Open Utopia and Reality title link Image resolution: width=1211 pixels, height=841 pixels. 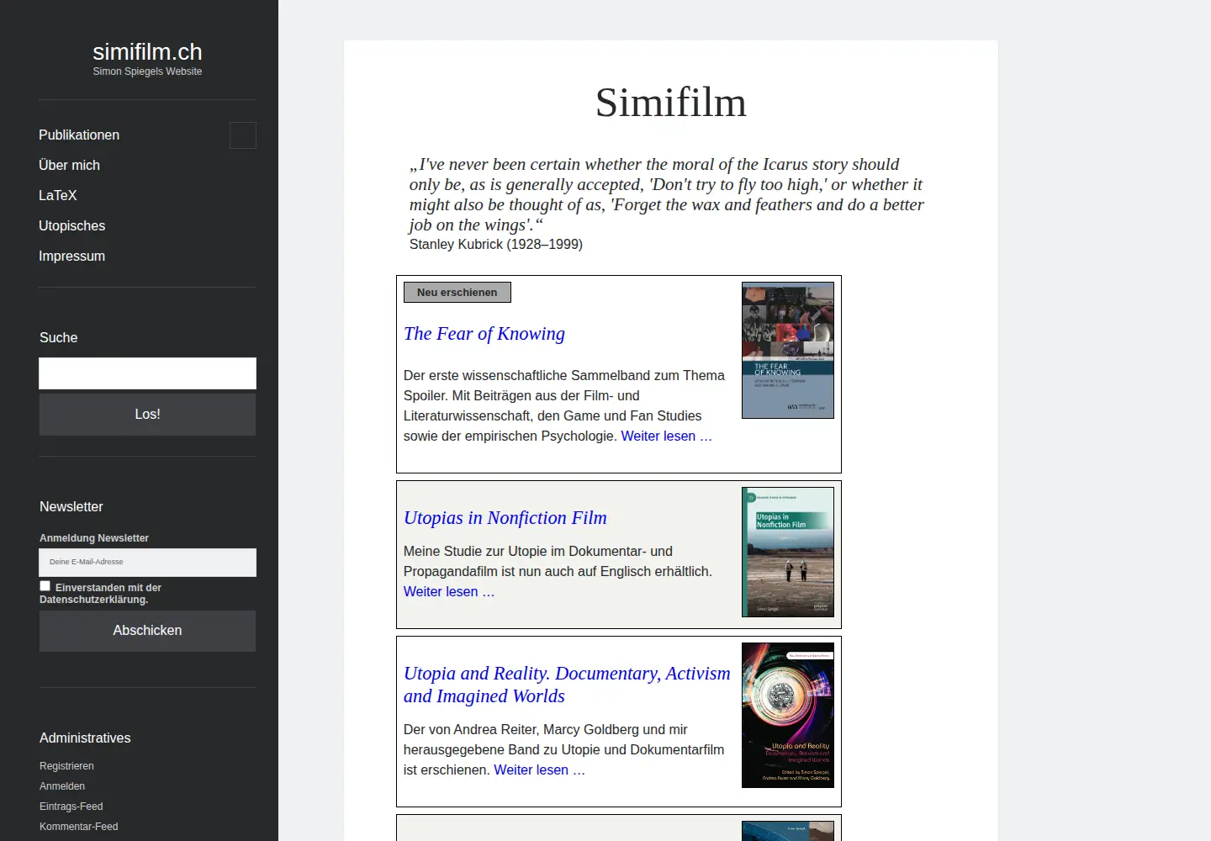[x=567, y=685]
